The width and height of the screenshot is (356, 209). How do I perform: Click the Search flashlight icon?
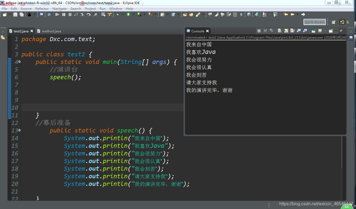pyautogui.click(x=198, y=14)
